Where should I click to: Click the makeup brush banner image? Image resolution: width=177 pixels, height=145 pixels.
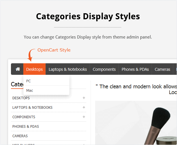pos(136,123)
